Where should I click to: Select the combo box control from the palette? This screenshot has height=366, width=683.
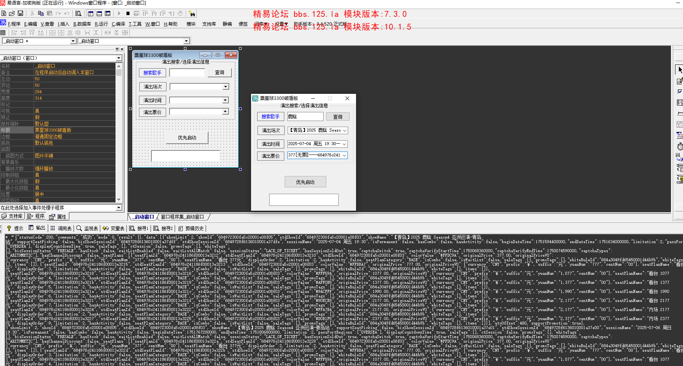tap(680, 102)
